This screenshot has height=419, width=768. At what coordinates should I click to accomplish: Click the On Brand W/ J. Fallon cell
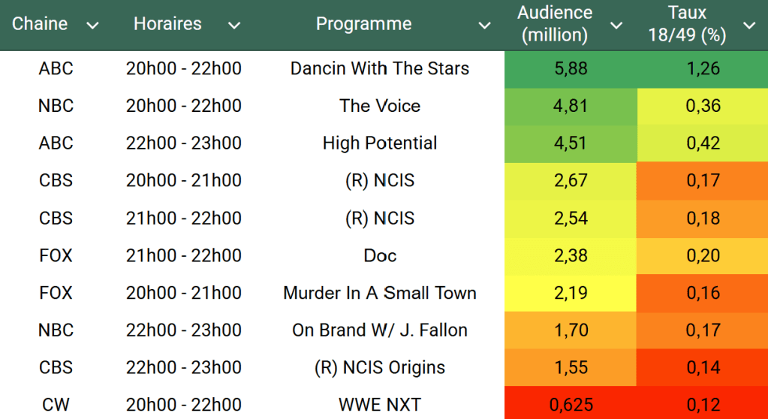[379, 330]
